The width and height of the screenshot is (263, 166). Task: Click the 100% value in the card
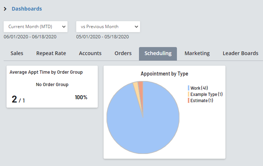[81, 97]
